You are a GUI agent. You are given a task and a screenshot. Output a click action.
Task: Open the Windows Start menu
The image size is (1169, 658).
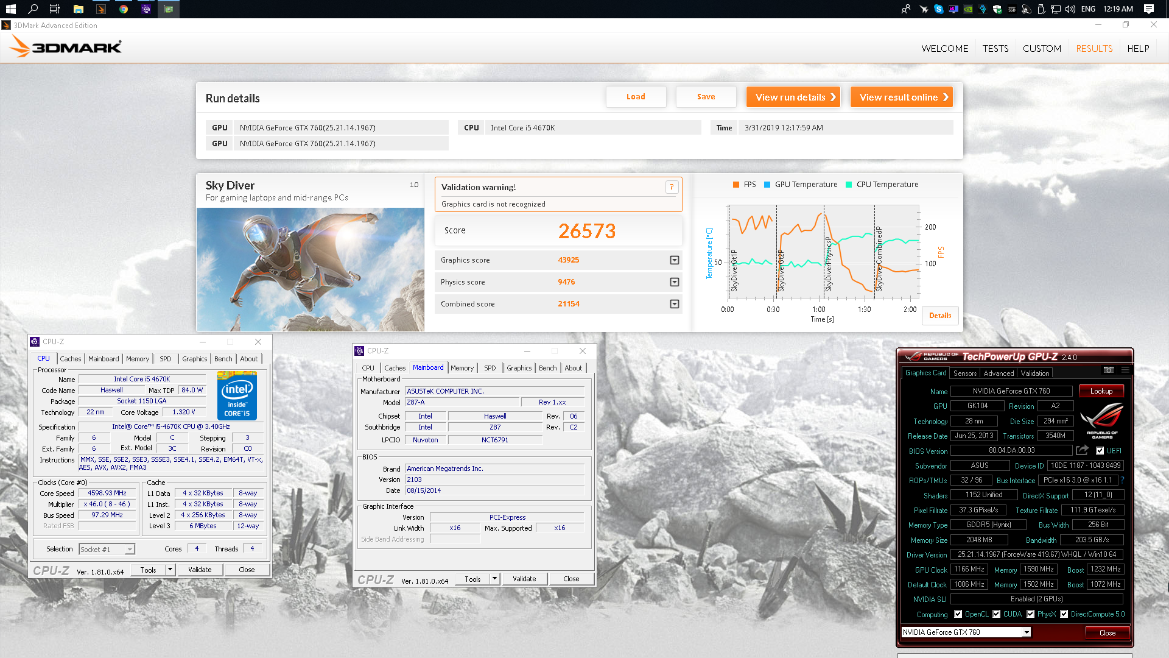11,9
